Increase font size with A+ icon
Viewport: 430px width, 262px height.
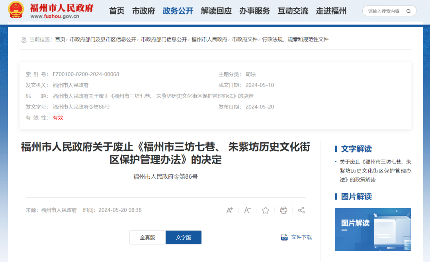click(x=230, y=211)
